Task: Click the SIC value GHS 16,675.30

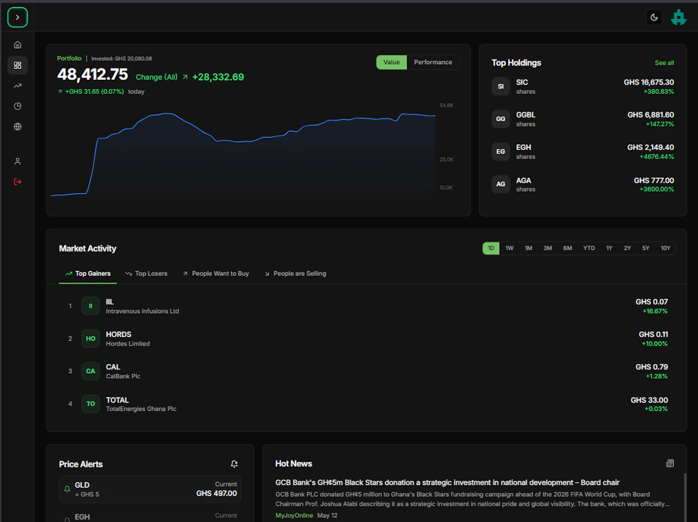Action: pos(649,82)
